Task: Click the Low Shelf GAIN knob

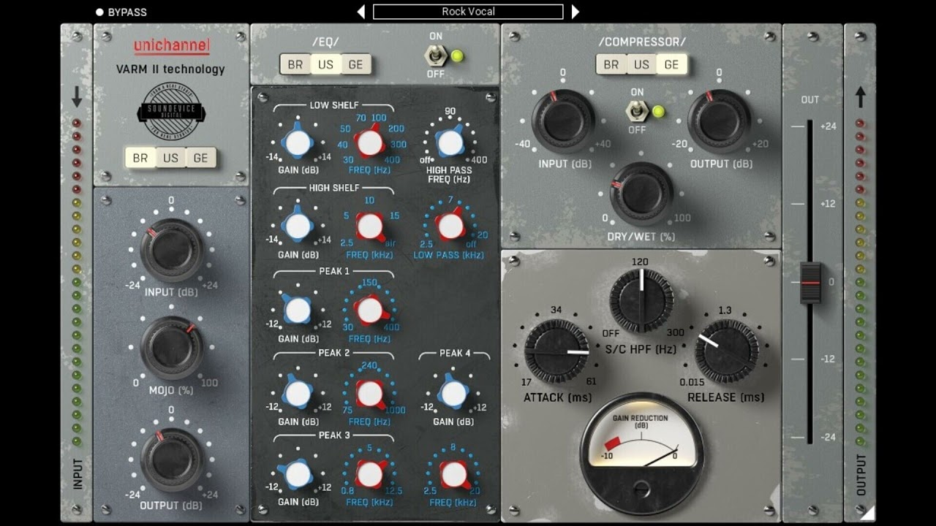Action: pos(298,142)
